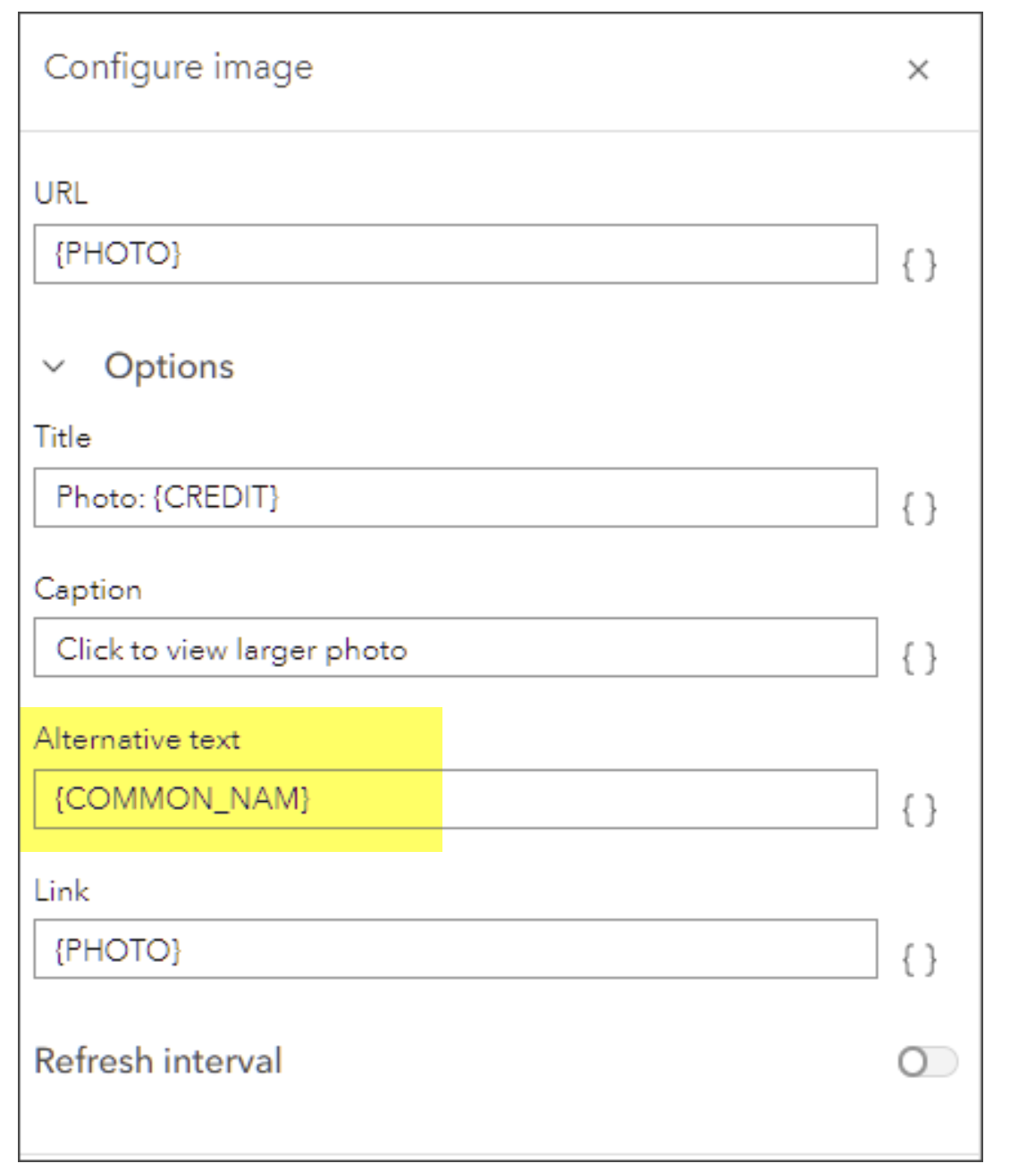1010x1172 pixels.
Task: Open field picker for the URL box
Action: click(919, 265)
